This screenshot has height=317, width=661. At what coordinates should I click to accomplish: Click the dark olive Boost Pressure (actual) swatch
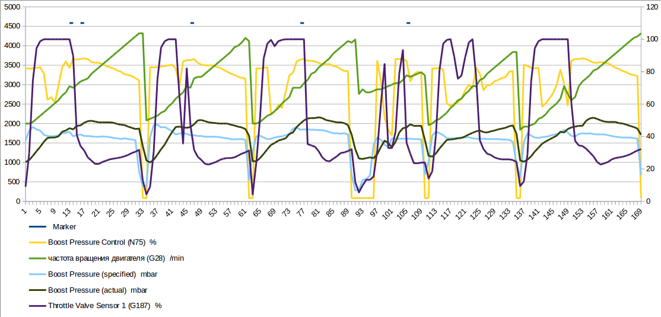(x=37, y=290)
